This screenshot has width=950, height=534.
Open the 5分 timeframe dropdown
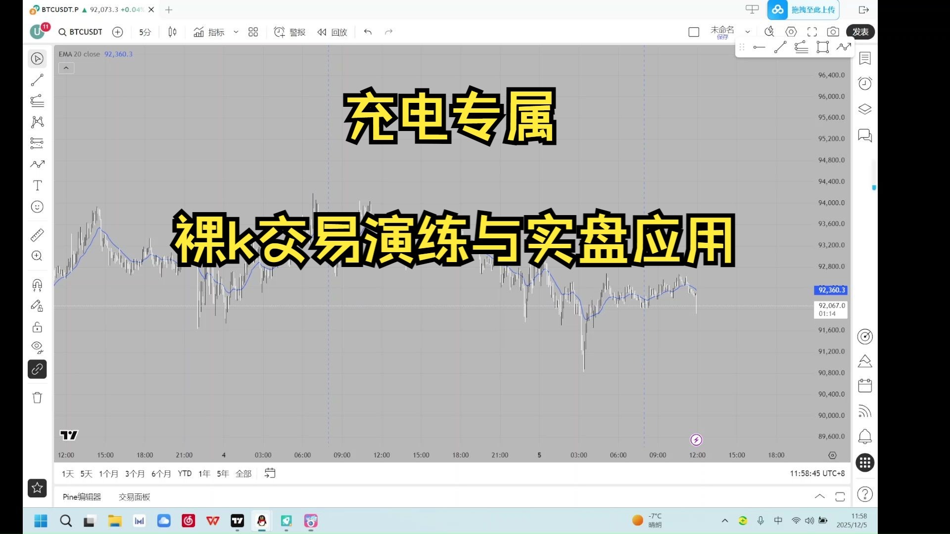click(144, 32)
